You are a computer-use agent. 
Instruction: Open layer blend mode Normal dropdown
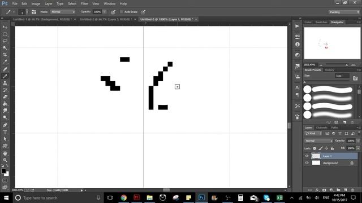[318, 140]
